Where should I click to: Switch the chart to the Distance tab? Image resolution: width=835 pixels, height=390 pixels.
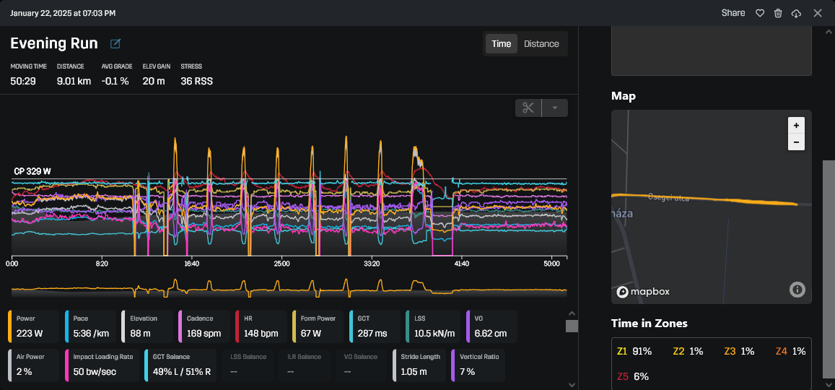click(541, 44)
